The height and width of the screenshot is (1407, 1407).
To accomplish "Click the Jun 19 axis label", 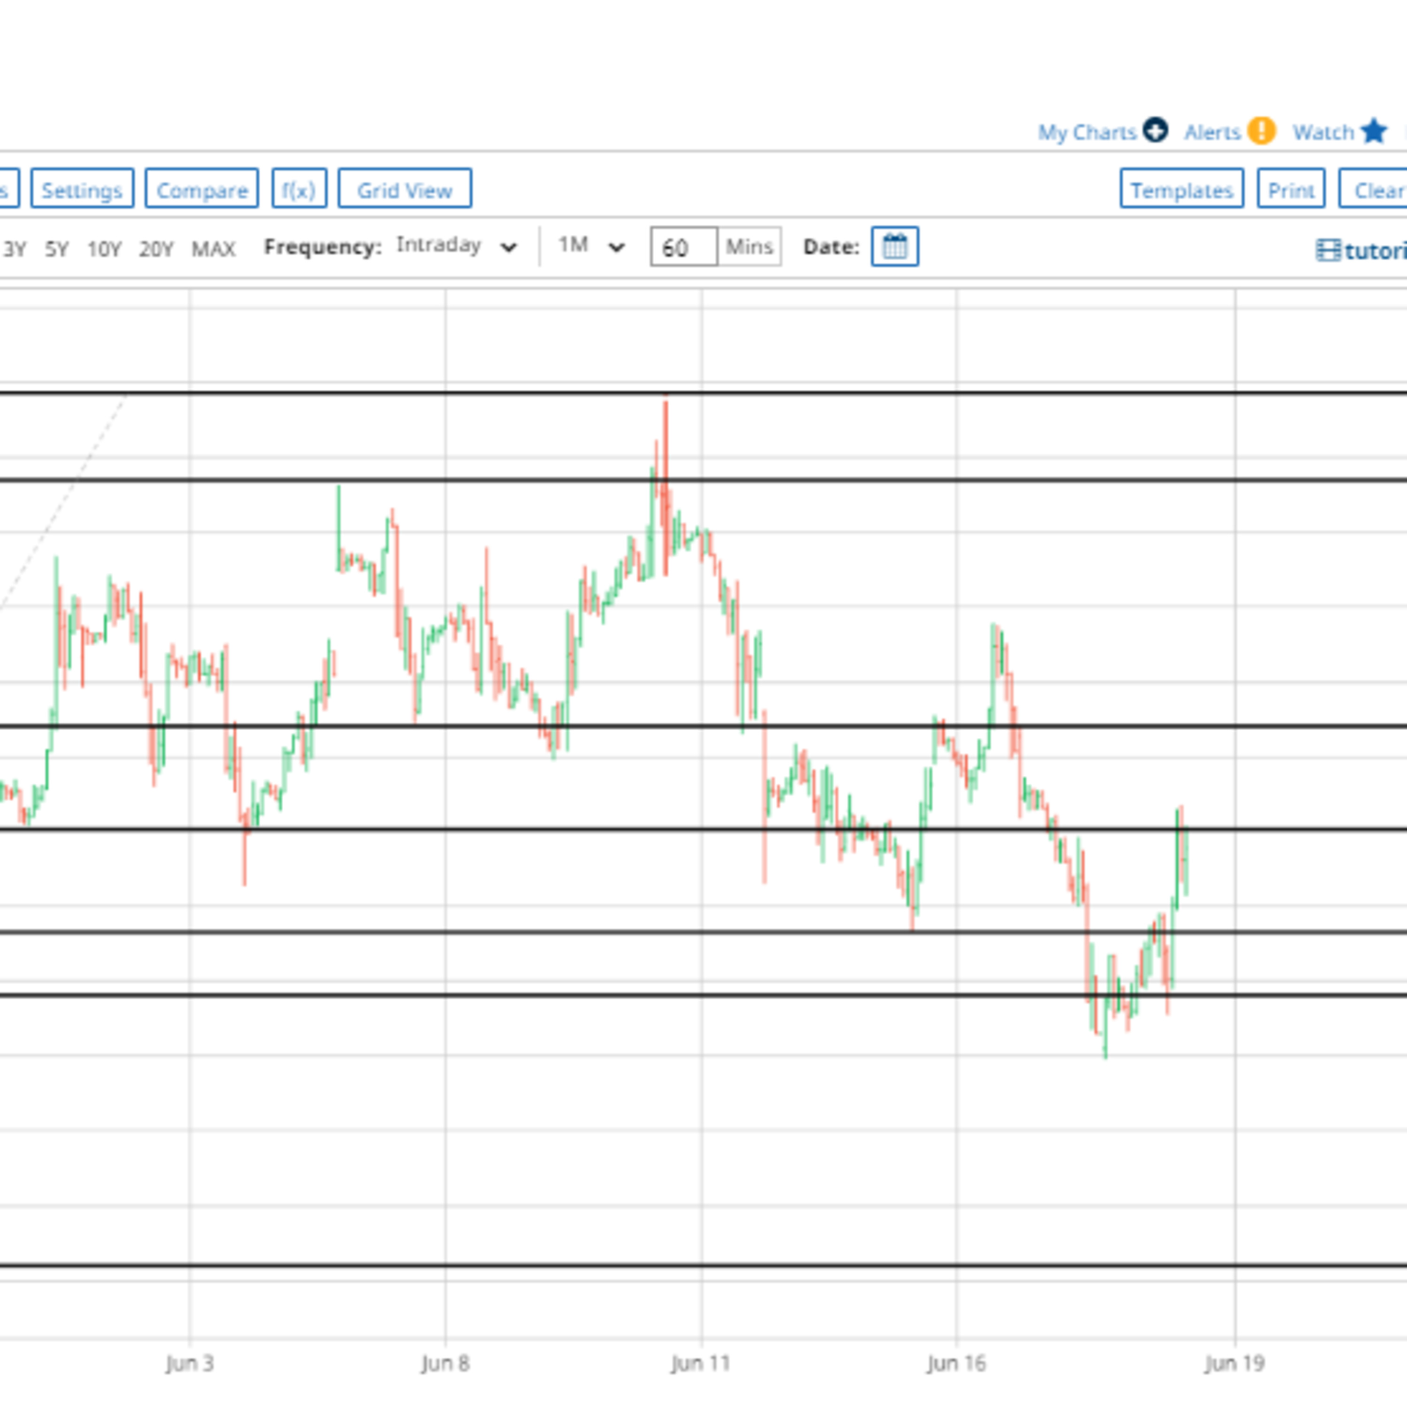I will [x=1235, y=1363].
